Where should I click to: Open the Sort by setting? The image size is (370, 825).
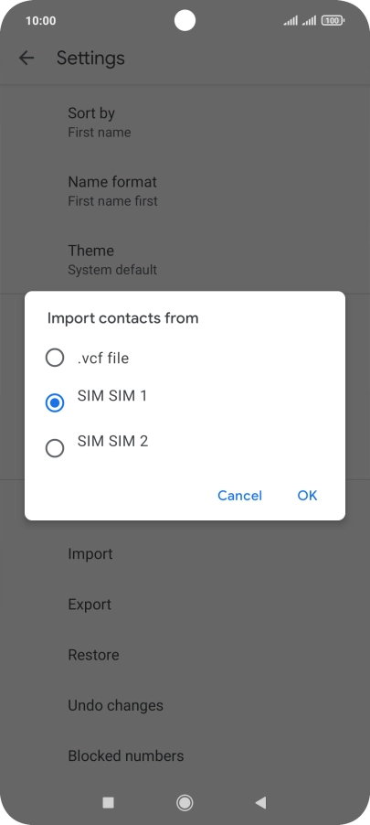[185, 122]
